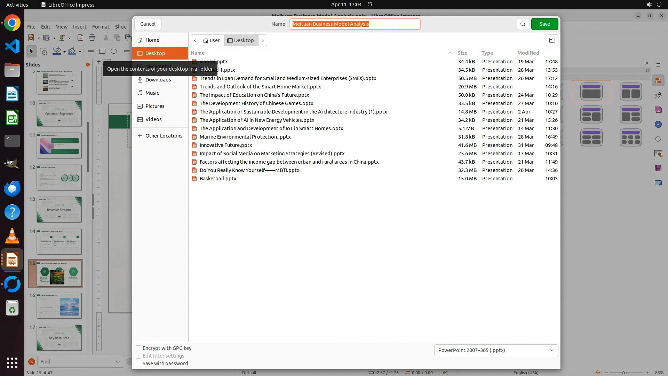Toggle Edit filter settings checkbox
This screenshot has height=376, width=668.
click(x=138, y=356)
